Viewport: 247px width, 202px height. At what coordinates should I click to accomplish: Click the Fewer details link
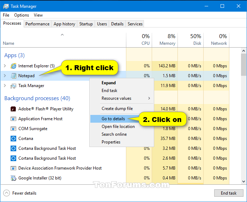click(24, 193)
